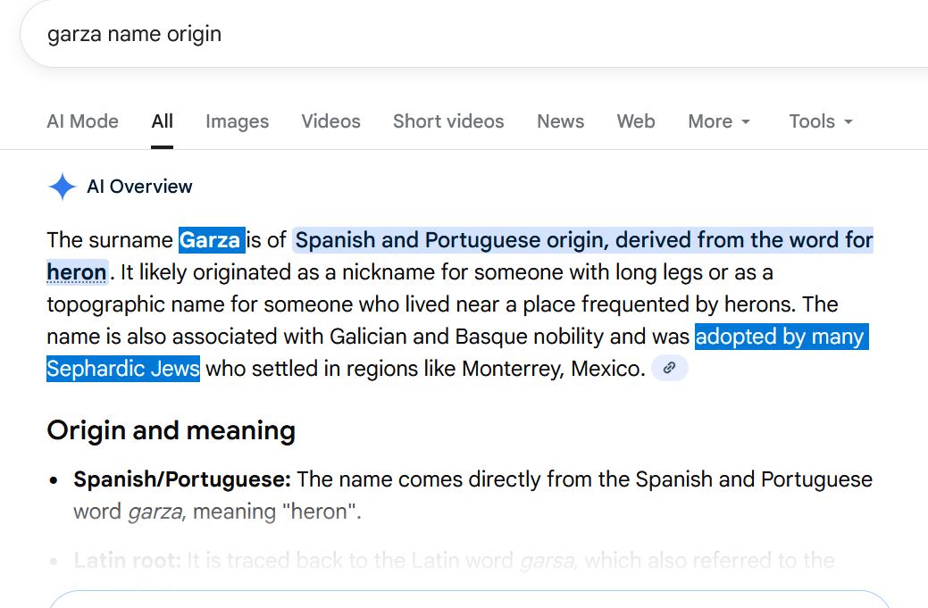
Task: Click the italic word 'garza' in bullet
Action: click(157, 511)
